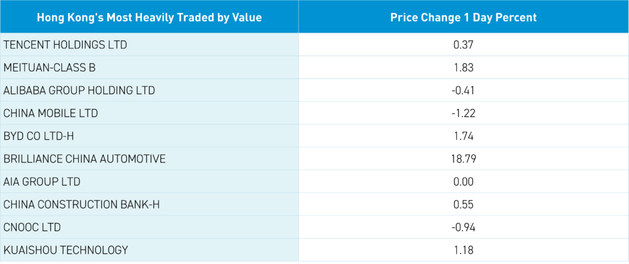Click the "Price Change 1 Day Percent" column header
The image size is (629, 264).
point(463,17)
